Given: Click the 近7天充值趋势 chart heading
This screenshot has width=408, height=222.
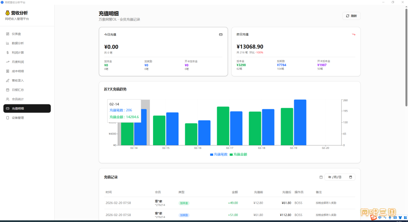Looking at the screenshot, I should 115,89.
